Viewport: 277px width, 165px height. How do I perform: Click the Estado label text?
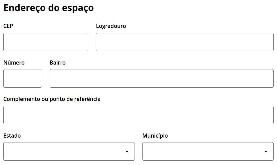coord(12,136)
